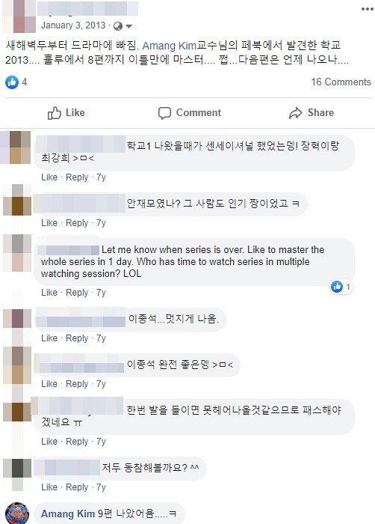This screenshot has height=524, width=375.
Task: Open Amang Kim commenter name link
Action: click(68, 514)
